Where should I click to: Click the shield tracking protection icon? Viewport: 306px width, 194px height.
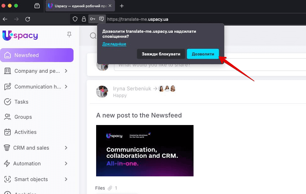(75, 19)
